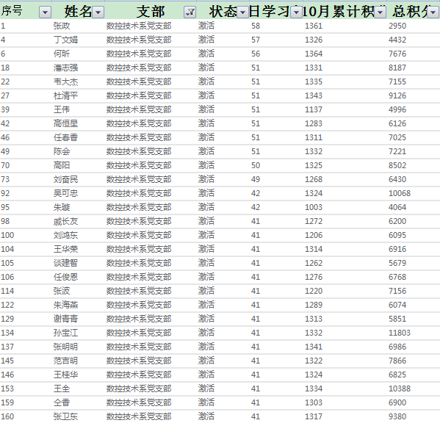Image resolution: width=440 pixels, height=423 pixels.
Task: Select 何昕's monthly score 1364
Action: (x=314, y=54)
